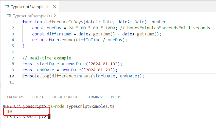Click the startDate variable on line 8
The height and width of the screenshot is (127, 216).
tap(48, 64)
